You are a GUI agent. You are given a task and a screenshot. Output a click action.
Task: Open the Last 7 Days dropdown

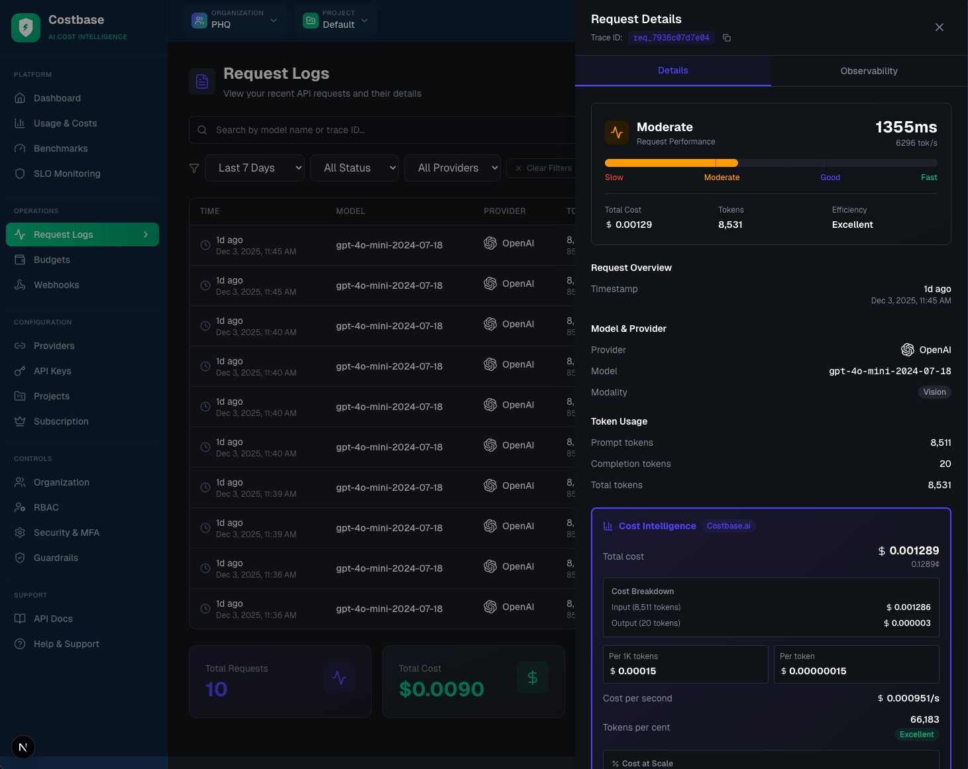[254, 168]
